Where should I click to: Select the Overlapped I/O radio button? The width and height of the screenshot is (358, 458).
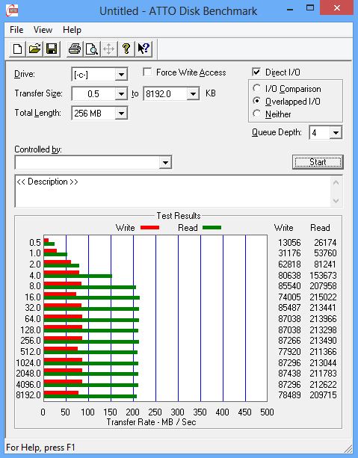click(256, 101)
